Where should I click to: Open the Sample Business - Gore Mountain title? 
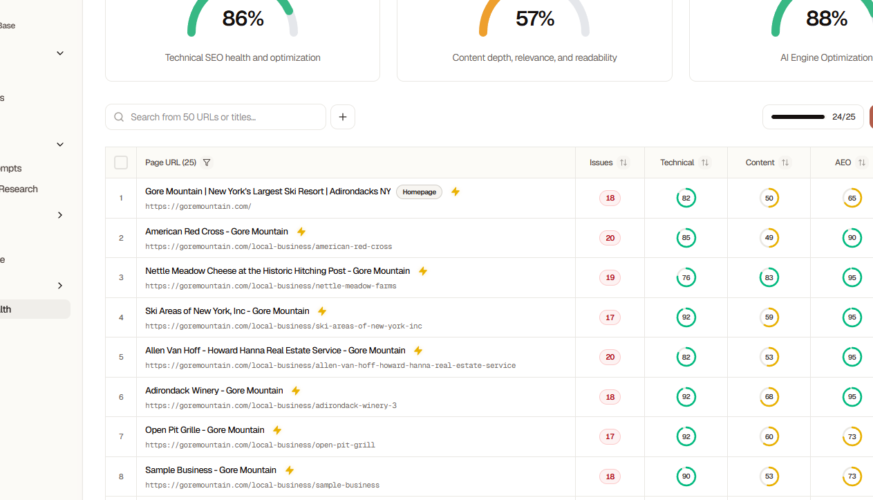[x=211, y=470]
